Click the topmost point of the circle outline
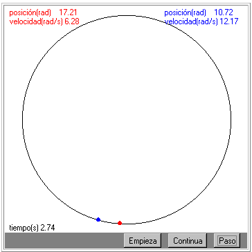Image resolution: width=252 pixels, height=252 pixels. [x=127, y=16]
